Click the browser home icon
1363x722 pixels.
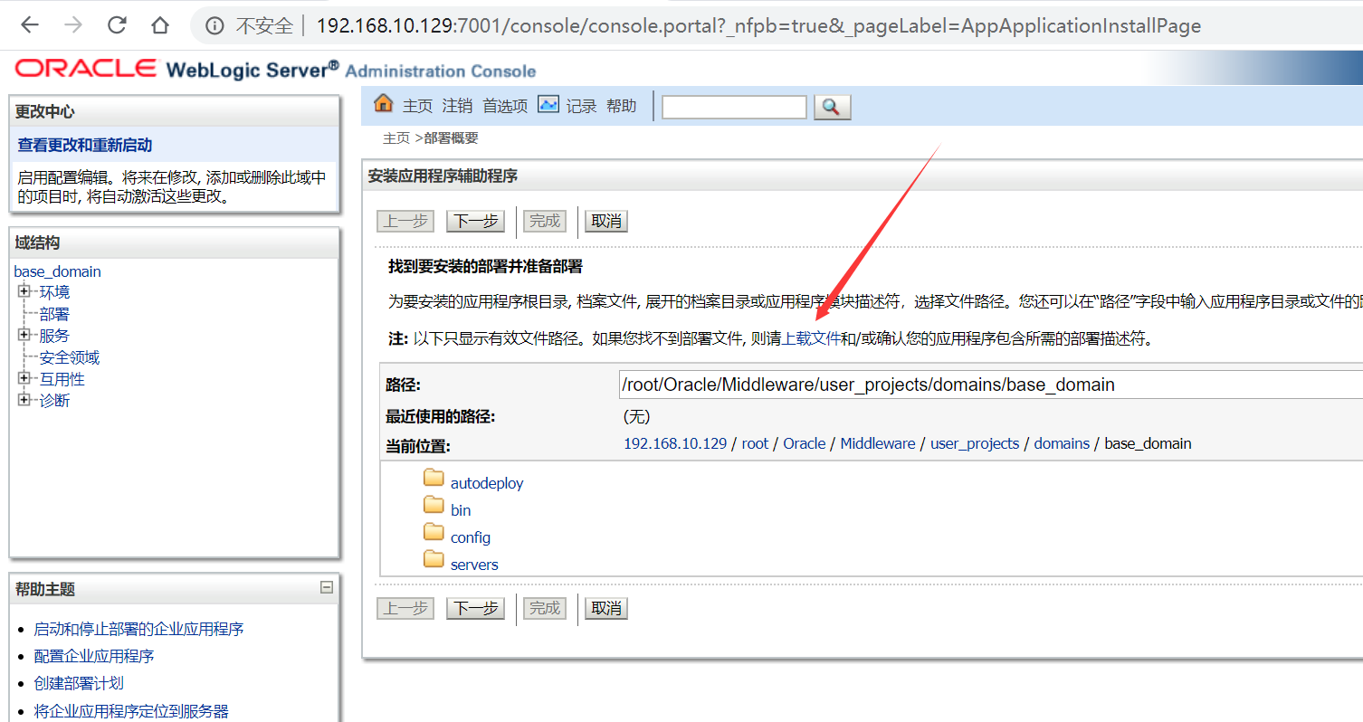pyautogui.click(x=160, y=25)
